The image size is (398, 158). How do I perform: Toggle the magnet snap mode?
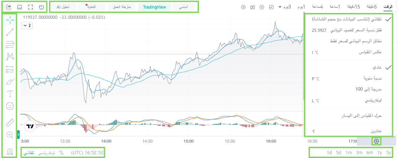pyautogui.click(x=10, y=152)
